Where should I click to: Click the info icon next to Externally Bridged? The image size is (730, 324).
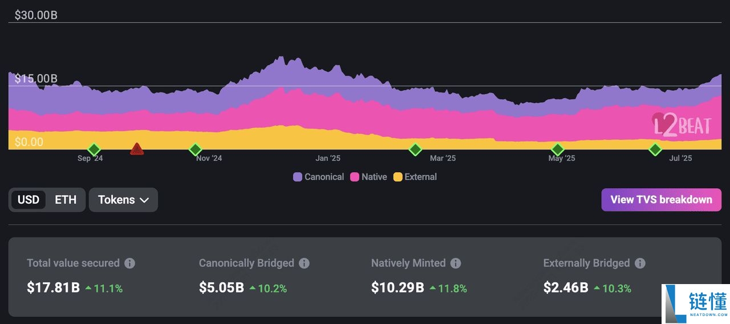tap(640, 263)
